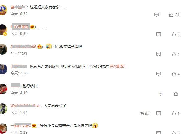The height and width of the screenshot is (134, 184).
Task: Reply to the 10:39 comment
Action: 159,35
